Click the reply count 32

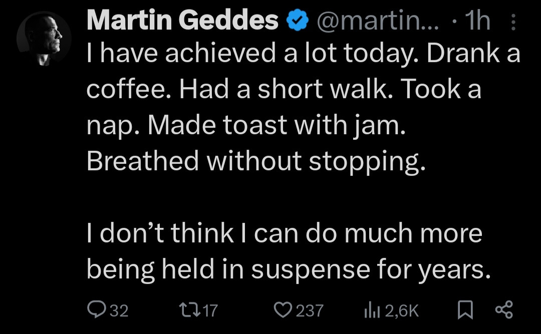[119, 311]
